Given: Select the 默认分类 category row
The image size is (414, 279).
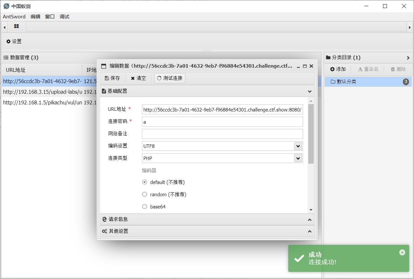Looking at the screenshot, I should [x=368, y=82].
